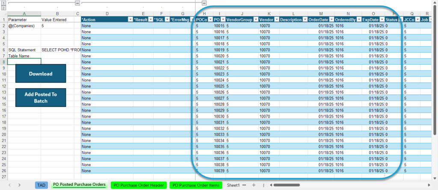The image size is (438, 190).
Task: Open the PO Purchase Order Header tab
Action: click(139, 185)
